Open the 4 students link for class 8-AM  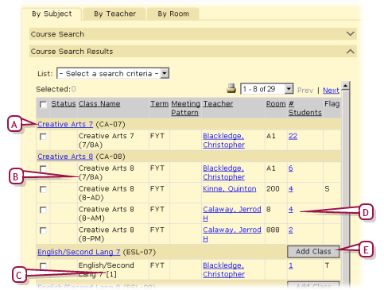pos(291,210)
